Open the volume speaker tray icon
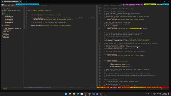 (160, 94)
